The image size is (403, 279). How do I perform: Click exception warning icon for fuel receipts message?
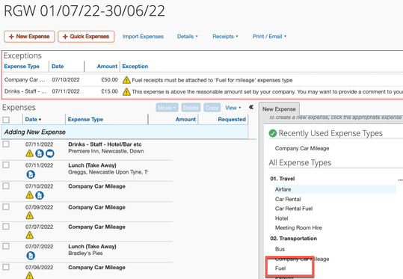pos(126,80)
